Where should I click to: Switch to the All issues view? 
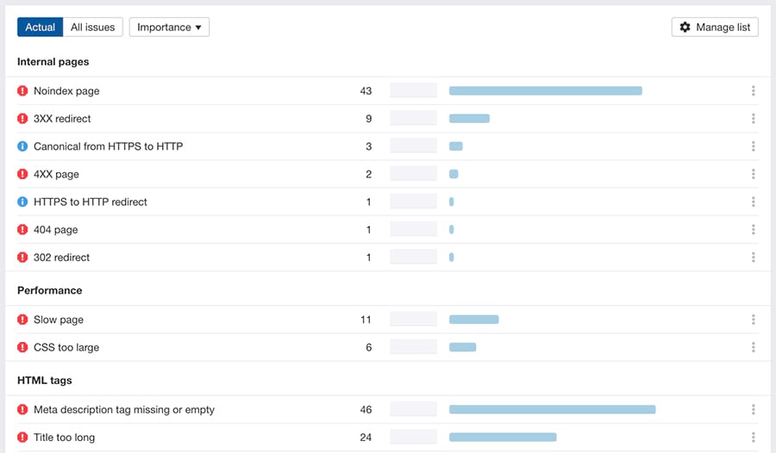(x=93, y=28)
